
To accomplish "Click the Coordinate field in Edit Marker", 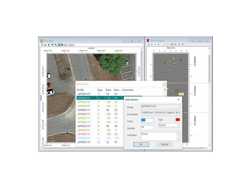I will pyautogui.click(x=160, y=113).
